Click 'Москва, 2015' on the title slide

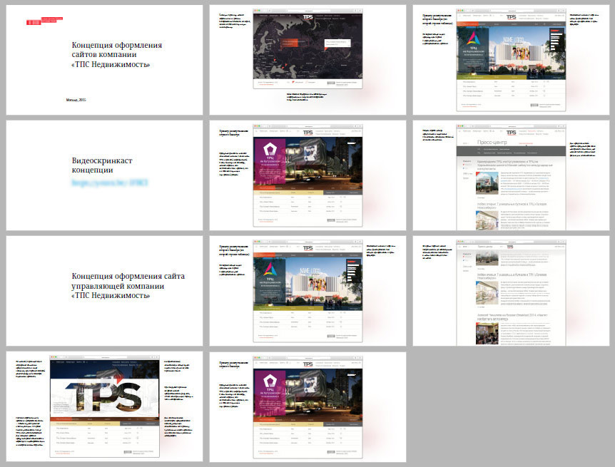[x=75, y=99]
